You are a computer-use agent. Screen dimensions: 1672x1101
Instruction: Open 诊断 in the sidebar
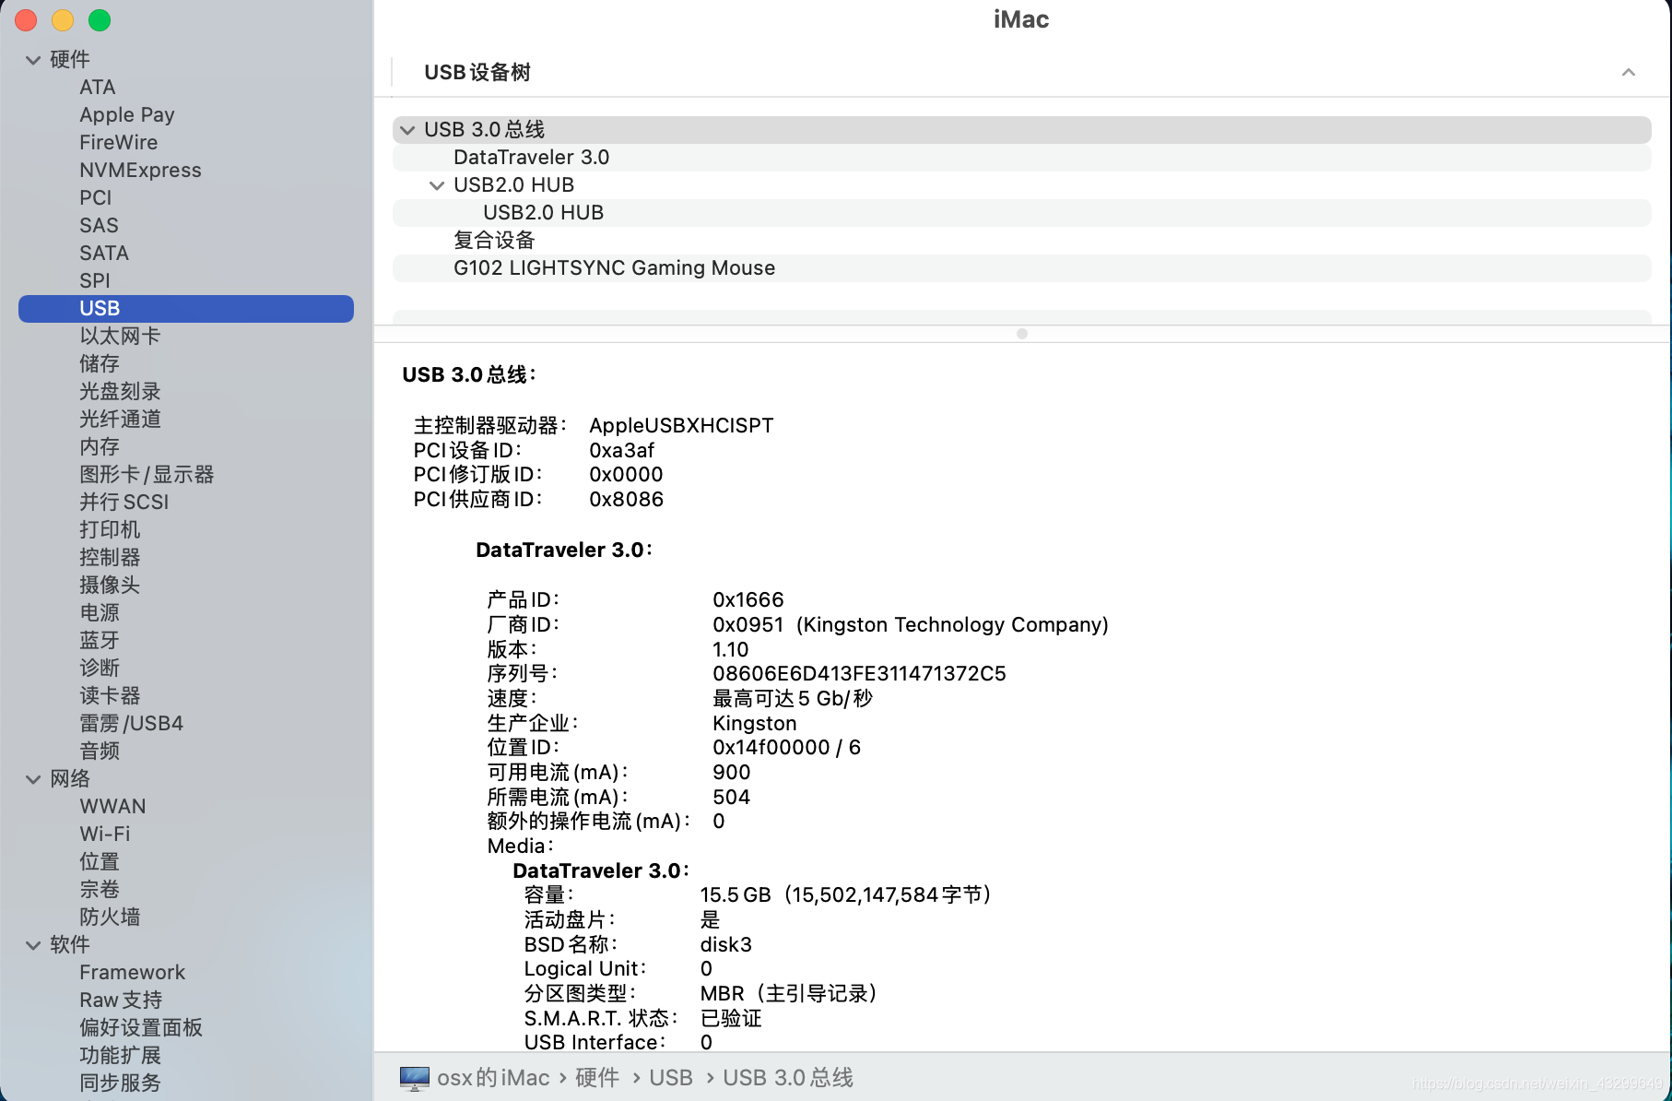coord(100,669)
